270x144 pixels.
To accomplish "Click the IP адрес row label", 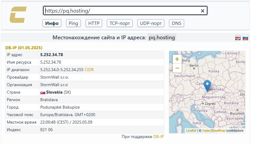I will tap(15, 55).
